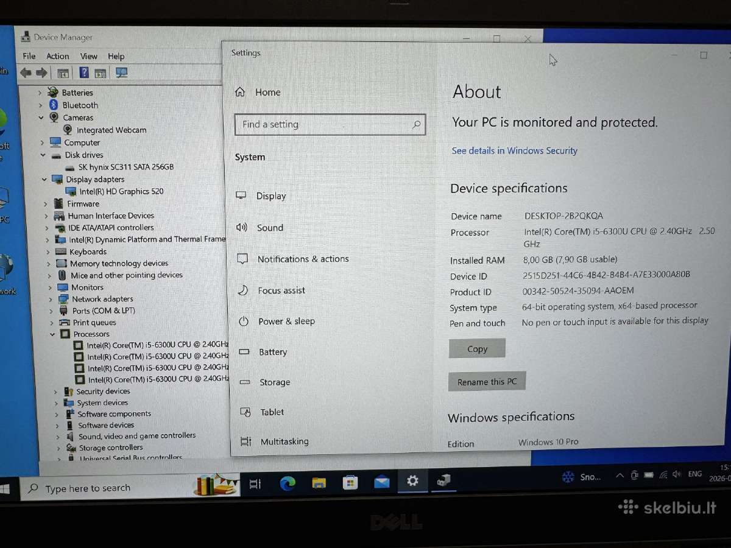The width and height of the screenshot is (731, 548).
Task: Expand the Keyboards node
Action: [48, 252]
